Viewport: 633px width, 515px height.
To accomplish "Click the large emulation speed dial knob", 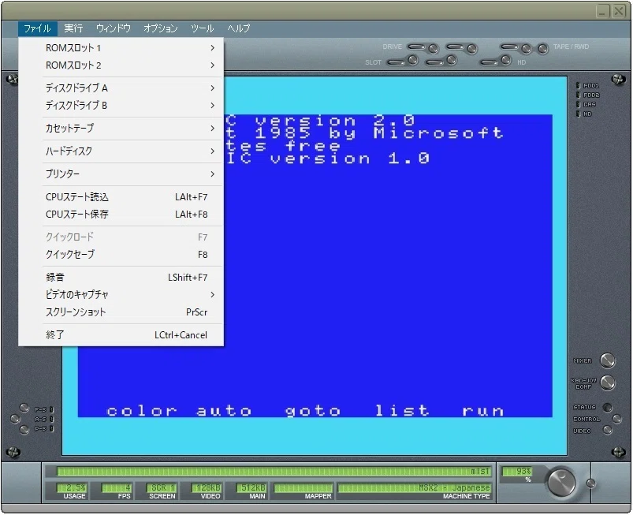I will pos(561,481).
